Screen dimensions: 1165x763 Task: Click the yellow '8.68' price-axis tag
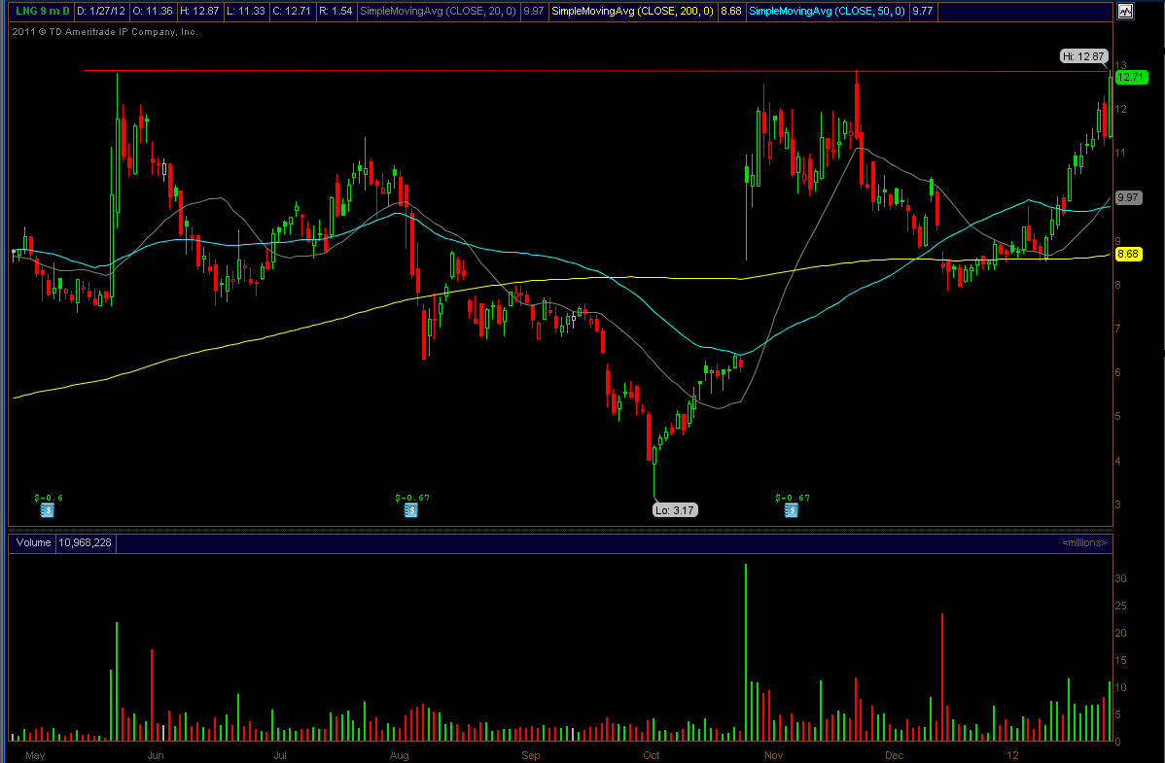click(1128, 254)
